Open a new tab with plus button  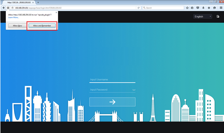click(38, 2)
